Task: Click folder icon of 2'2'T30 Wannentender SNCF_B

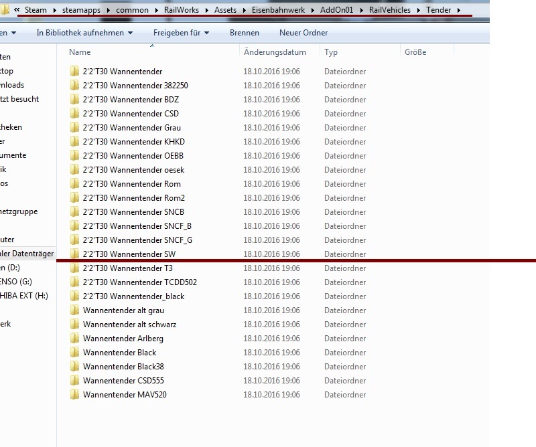Action: click(74, 226)
